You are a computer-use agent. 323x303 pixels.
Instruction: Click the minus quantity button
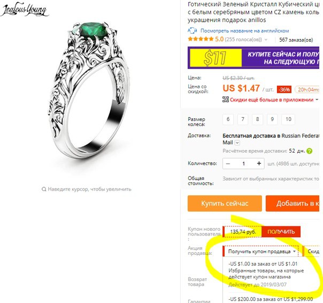(228, 164)
